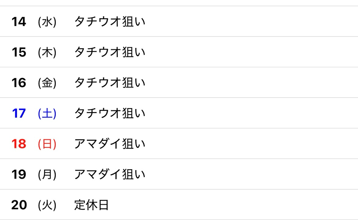The height and width of the screenshot is (220, 358).
Task: Select the red (日) weekday label
Action: [47, 144]
